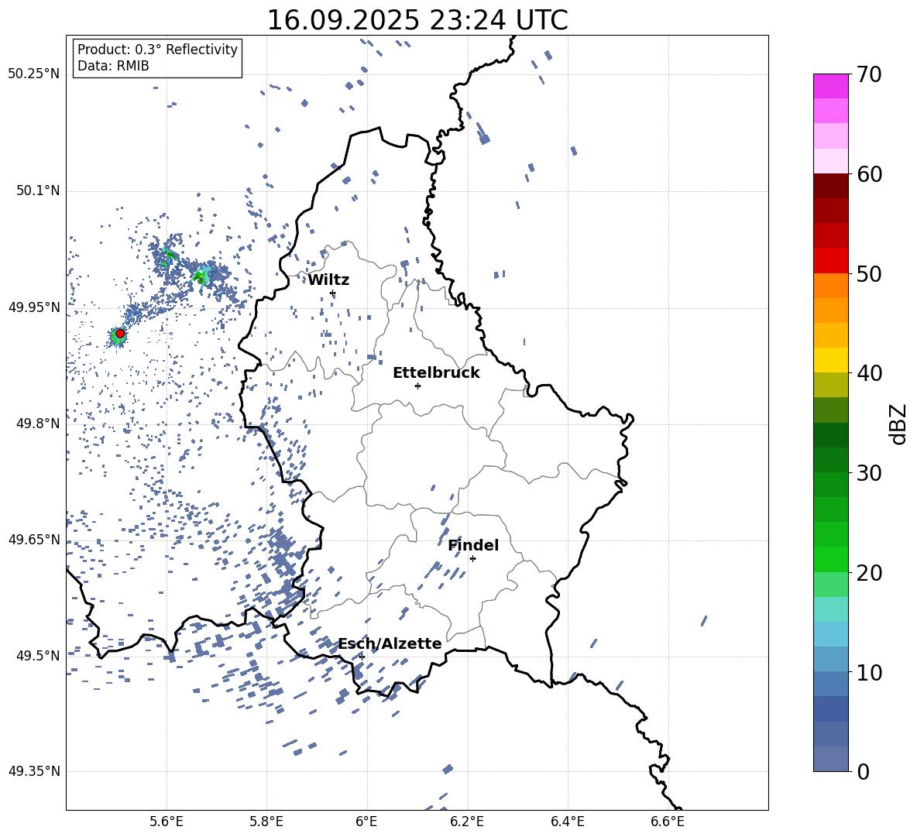
Task: Click the 49.8°N latitude label
Action: click(37, 424)
